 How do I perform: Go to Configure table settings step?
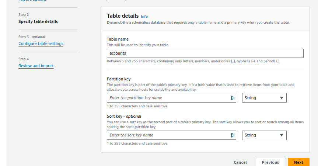pos(41,44)
